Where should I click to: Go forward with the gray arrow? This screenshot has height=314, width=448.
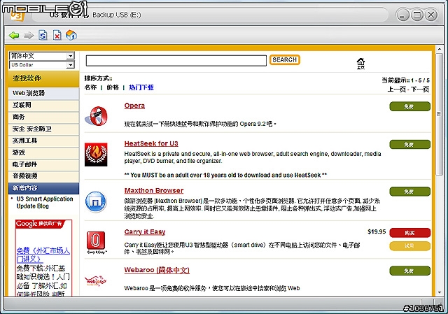click(29, 36)
